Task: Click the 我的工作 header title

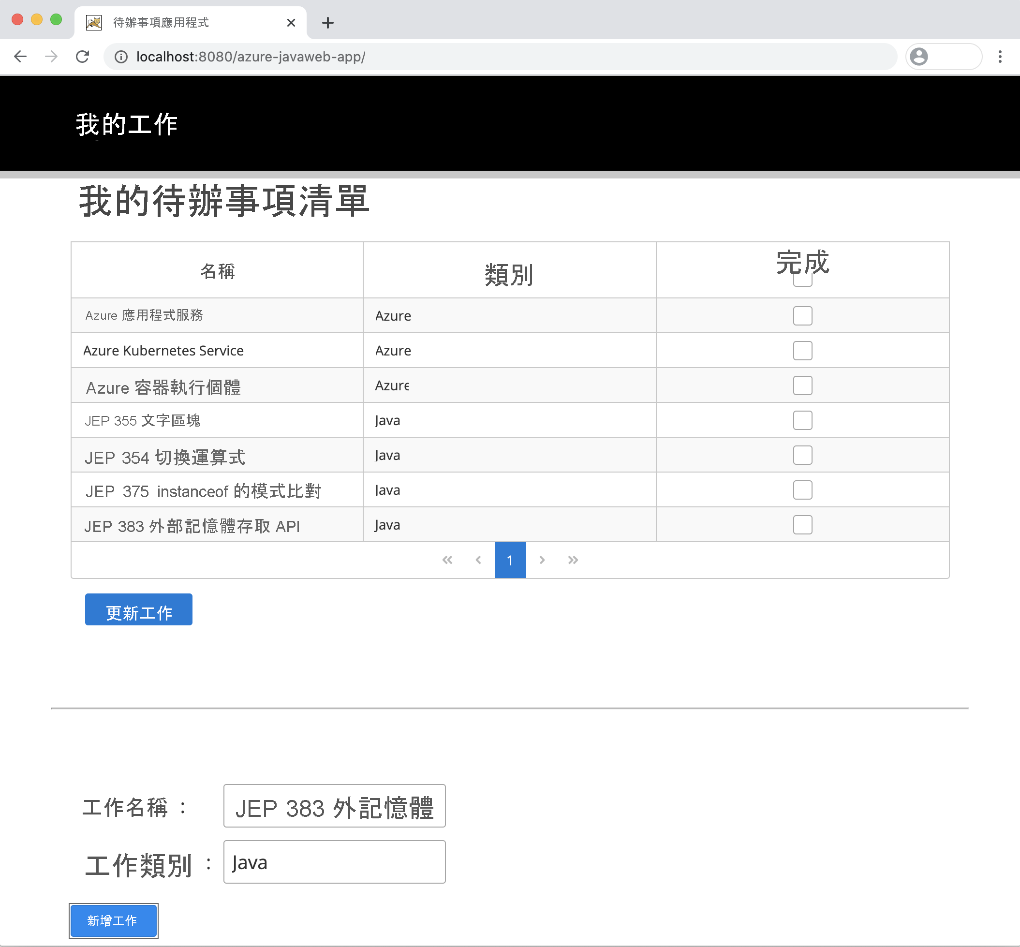Action: click(127, 124)
